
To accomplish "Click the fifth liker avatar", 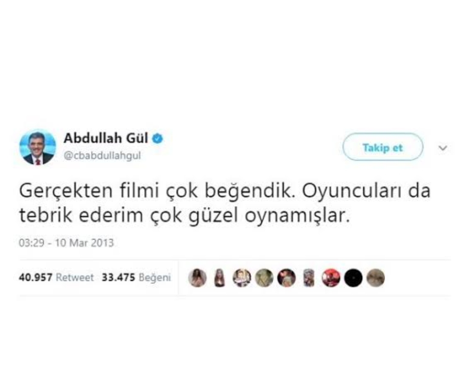I will coord(286,278).
